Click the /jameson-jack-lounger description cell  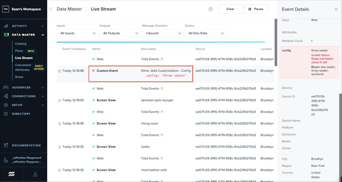(157, 100)
